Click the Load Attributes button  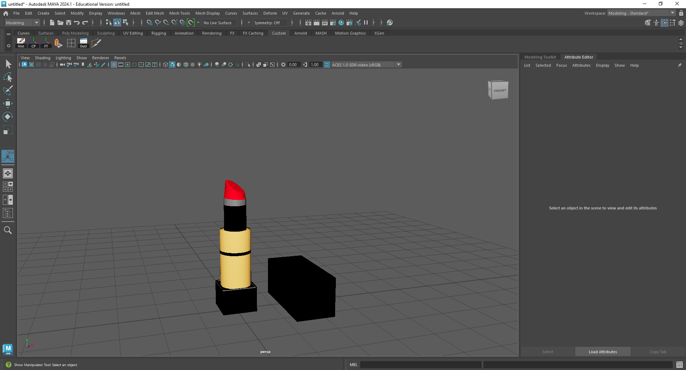(602, 351)
